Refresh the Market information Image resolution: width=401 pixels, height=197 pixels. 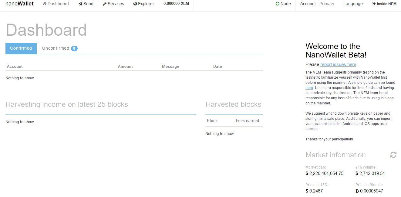pos(393,155)
